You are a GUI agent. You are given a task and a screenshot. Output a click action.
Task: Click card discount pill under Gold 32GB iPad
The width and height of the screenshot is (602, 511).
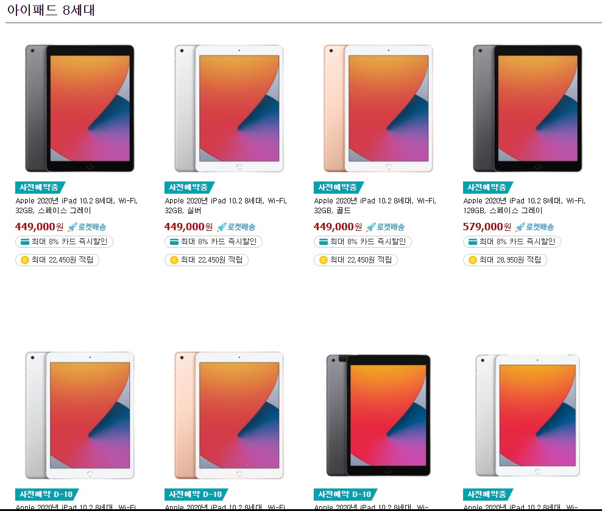(x=363, y=242)
